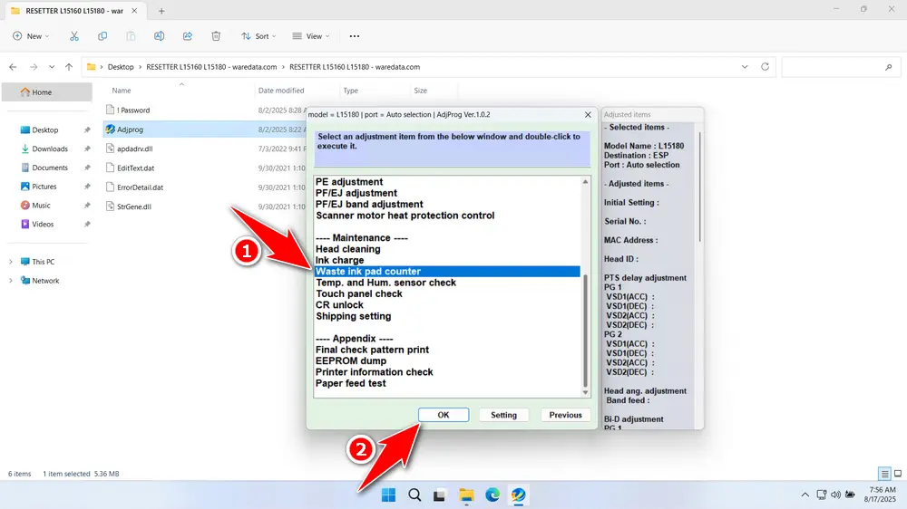Sort files by Name column header
Viewport: 907px width, 509px height.
122,91
